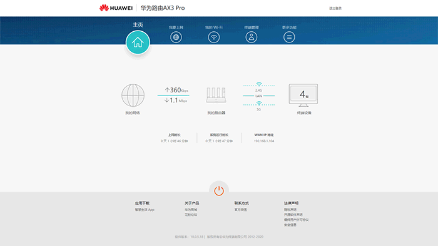Click the LAN connection label
This screenshot has height=246, width=438.
pos(258,96)
